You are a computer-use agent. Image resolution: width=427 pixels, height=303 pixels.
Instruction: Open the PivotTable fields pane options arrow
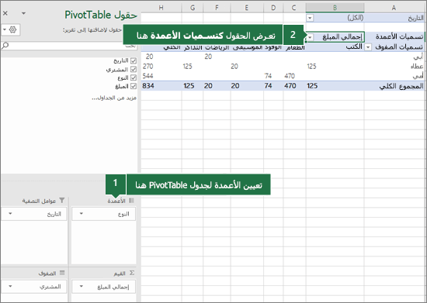pyautogui.click(x=24, y=13)
